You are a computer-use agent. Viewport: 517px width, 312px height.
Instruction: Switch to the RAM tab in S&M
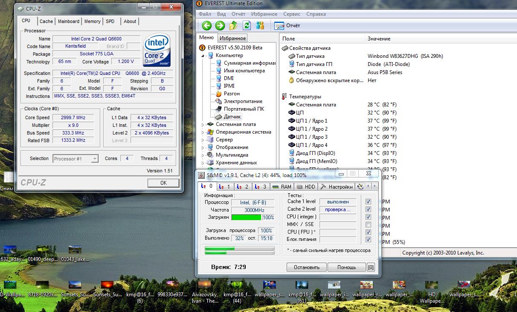[282, 186]
